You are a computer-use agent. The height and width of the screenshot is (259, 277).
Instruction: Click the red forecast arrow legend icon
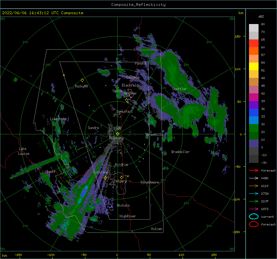click(x=254, y=170)
